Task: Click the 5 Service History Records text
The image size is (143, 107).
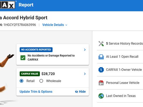Action: (124, 44)
